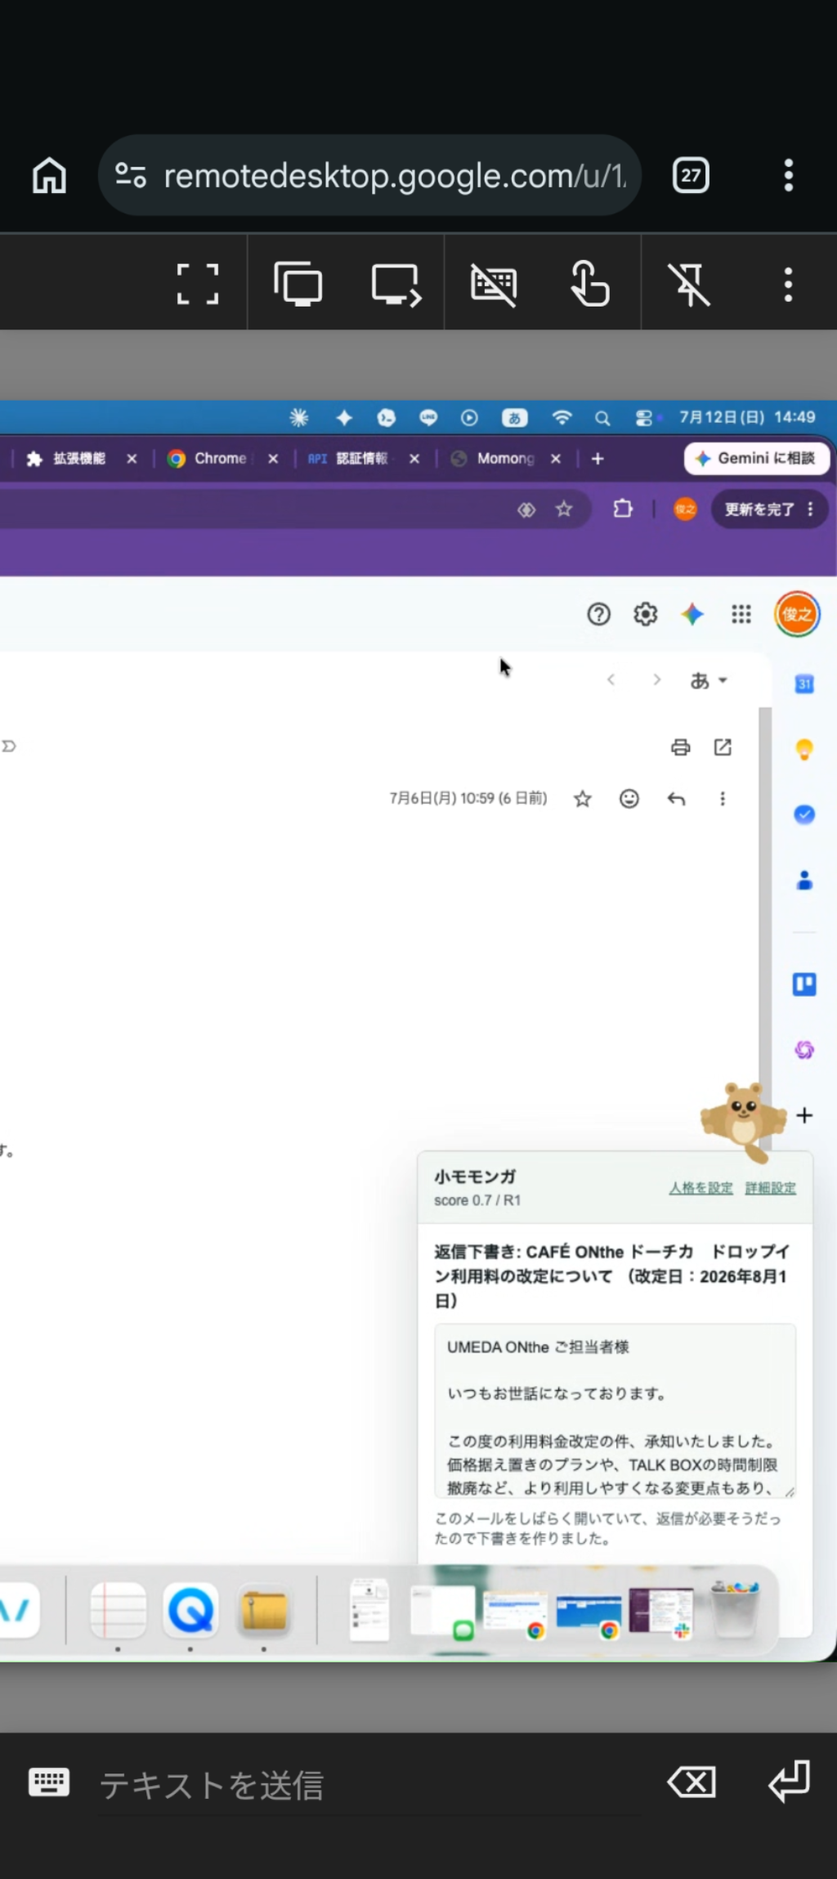The width and height of the screenshot is (837, 1879).
Task: Go to the older email arrow
Action: coord(656,679)
